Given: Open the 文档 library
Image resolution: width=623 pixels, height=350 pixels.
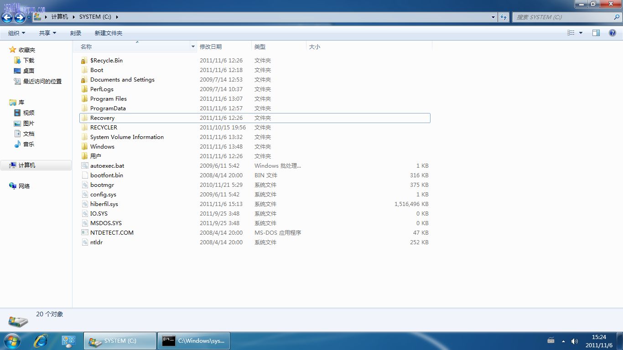Looking at the screenshot, I should (x=29, y=134).
